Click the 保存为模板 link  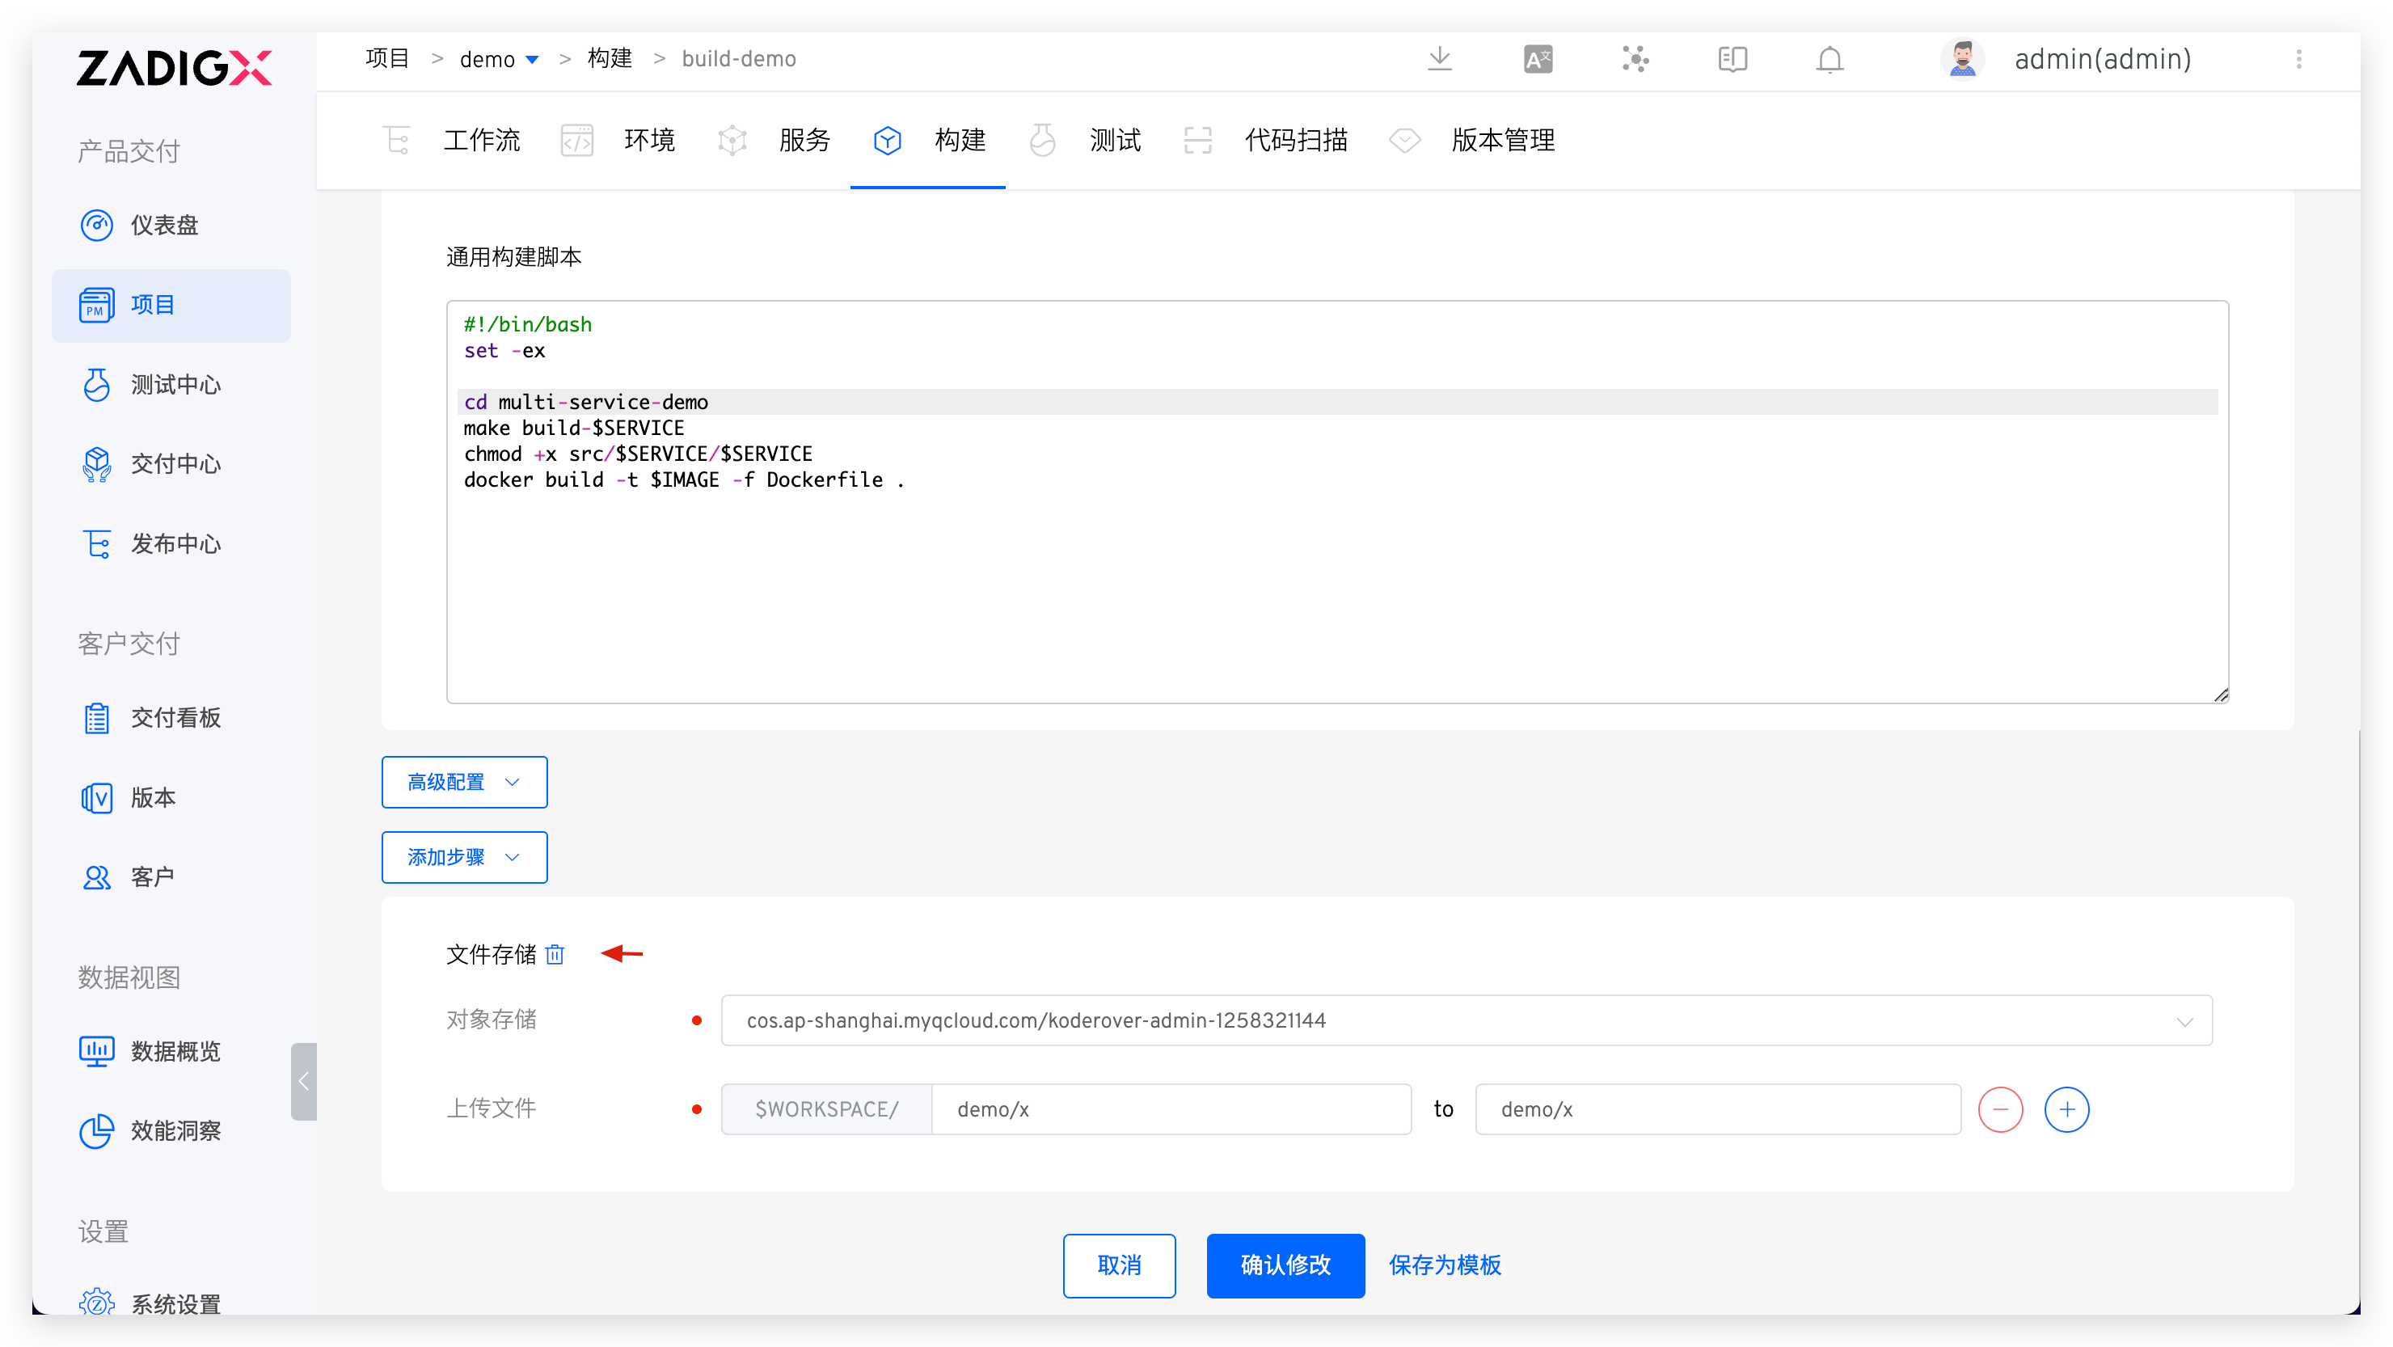(1445, 1265)
